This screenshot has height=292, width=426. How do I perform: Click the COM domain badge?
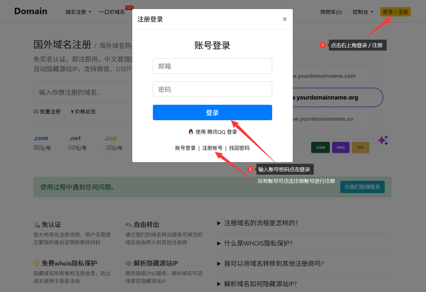(320, 147)
